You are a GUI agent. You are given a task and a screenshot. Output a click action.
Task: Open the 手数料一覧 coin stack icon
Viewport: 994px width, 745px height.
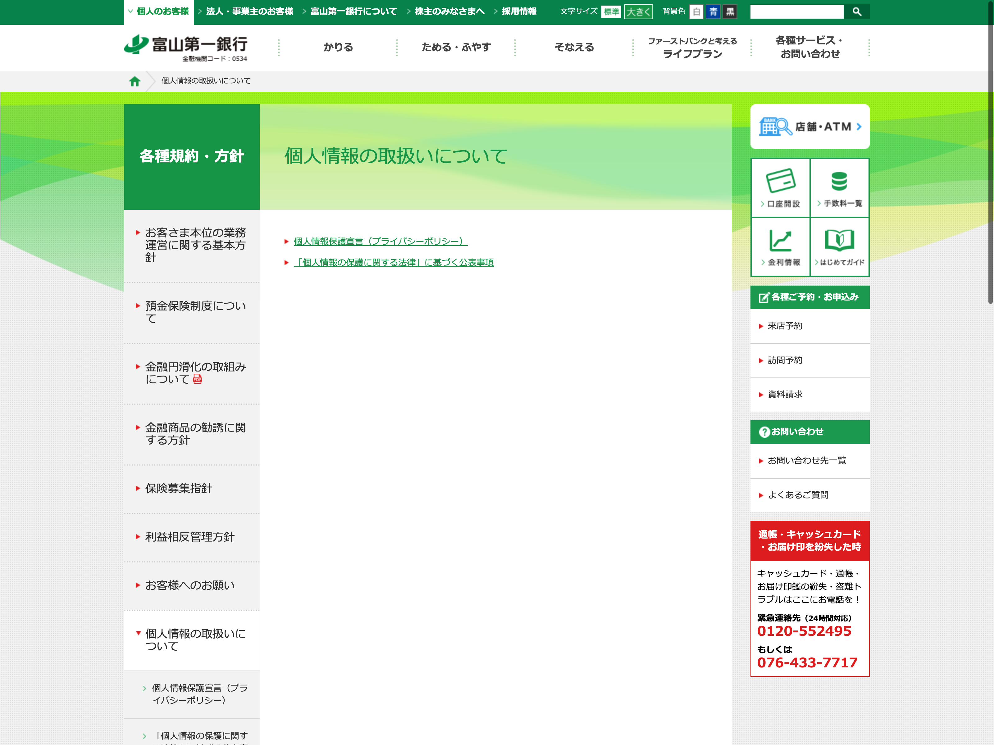point(839,181)
